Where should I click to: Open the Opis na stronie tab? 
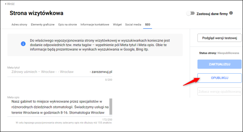pyautogui.click(x=67, y=24)
